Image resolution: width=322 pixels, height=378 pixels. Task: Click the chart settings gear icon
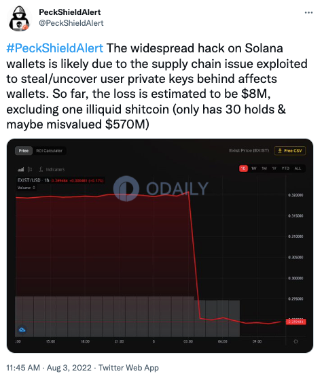point(296,341)
